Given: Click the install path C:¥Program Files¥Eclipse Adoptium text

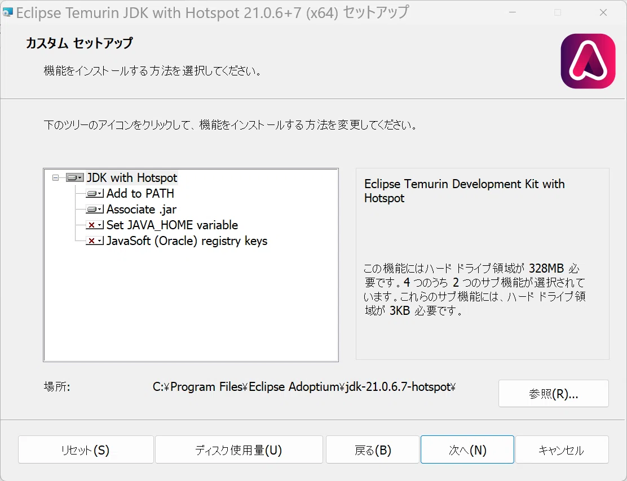Looking at the screenshot, I should [304, 387].
